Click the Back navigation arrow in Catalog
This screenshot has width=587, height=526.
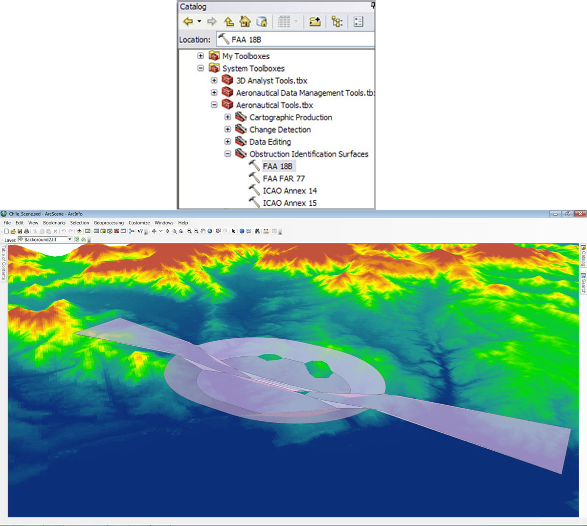tap(188, 21)
